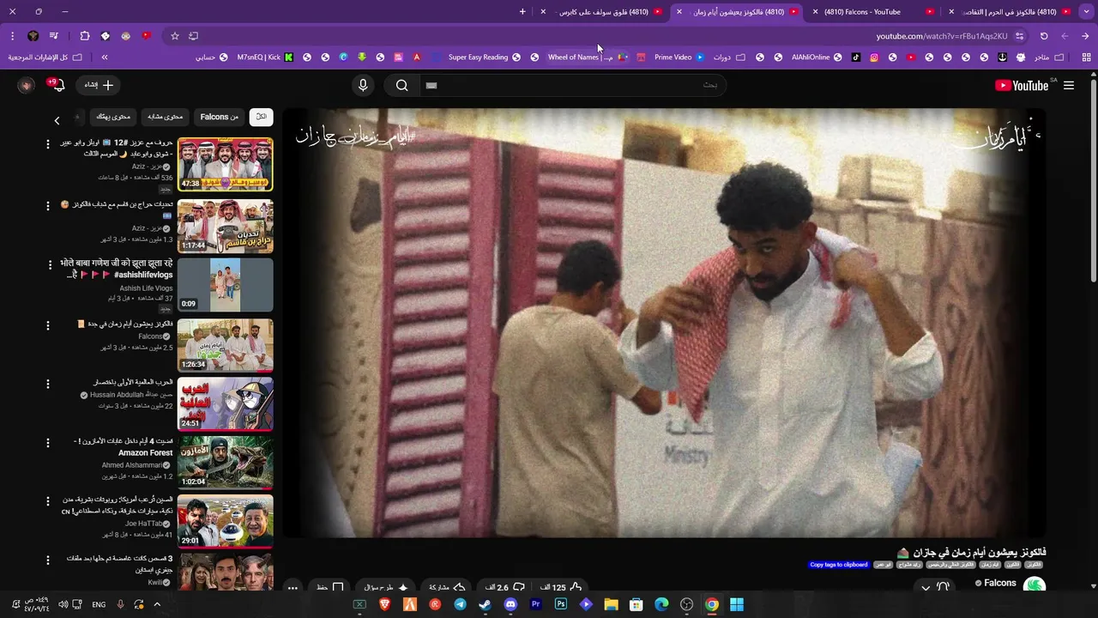Play the 0:09 Ashish Life Vlogs thumbnail
Screen dimensions: 1098x618
click(x=225, y=284)
